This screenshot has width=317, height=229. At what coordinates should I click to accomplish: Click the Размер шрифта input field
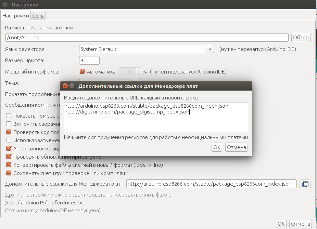(89, 60)
